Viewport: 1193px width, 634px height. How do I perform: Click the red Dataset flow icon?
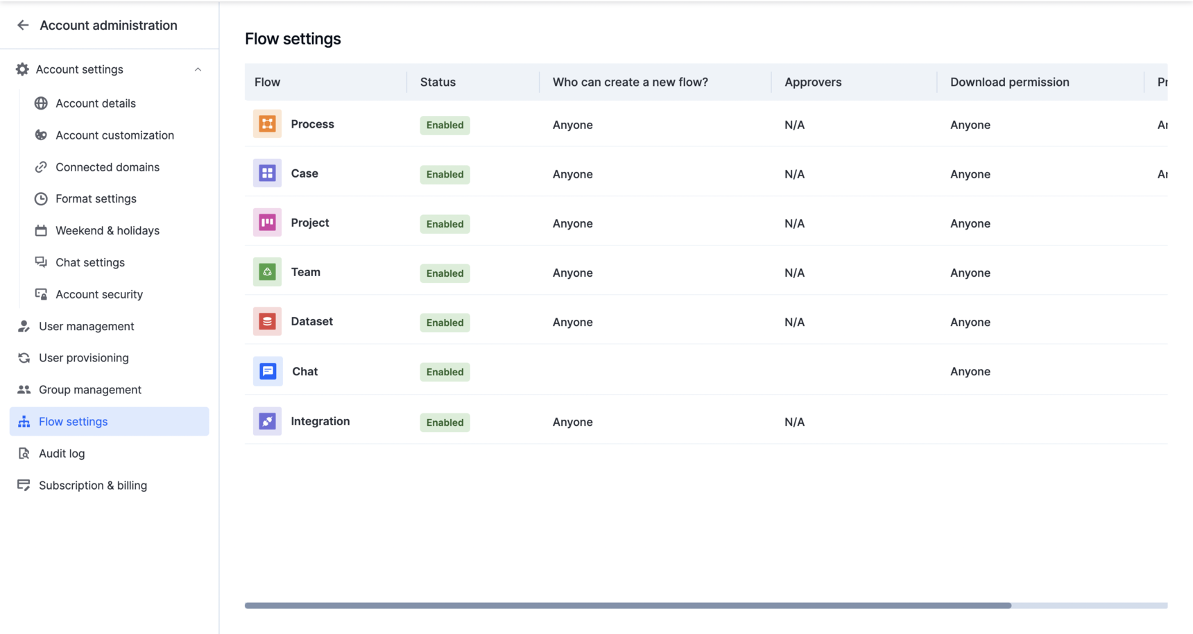267,321
